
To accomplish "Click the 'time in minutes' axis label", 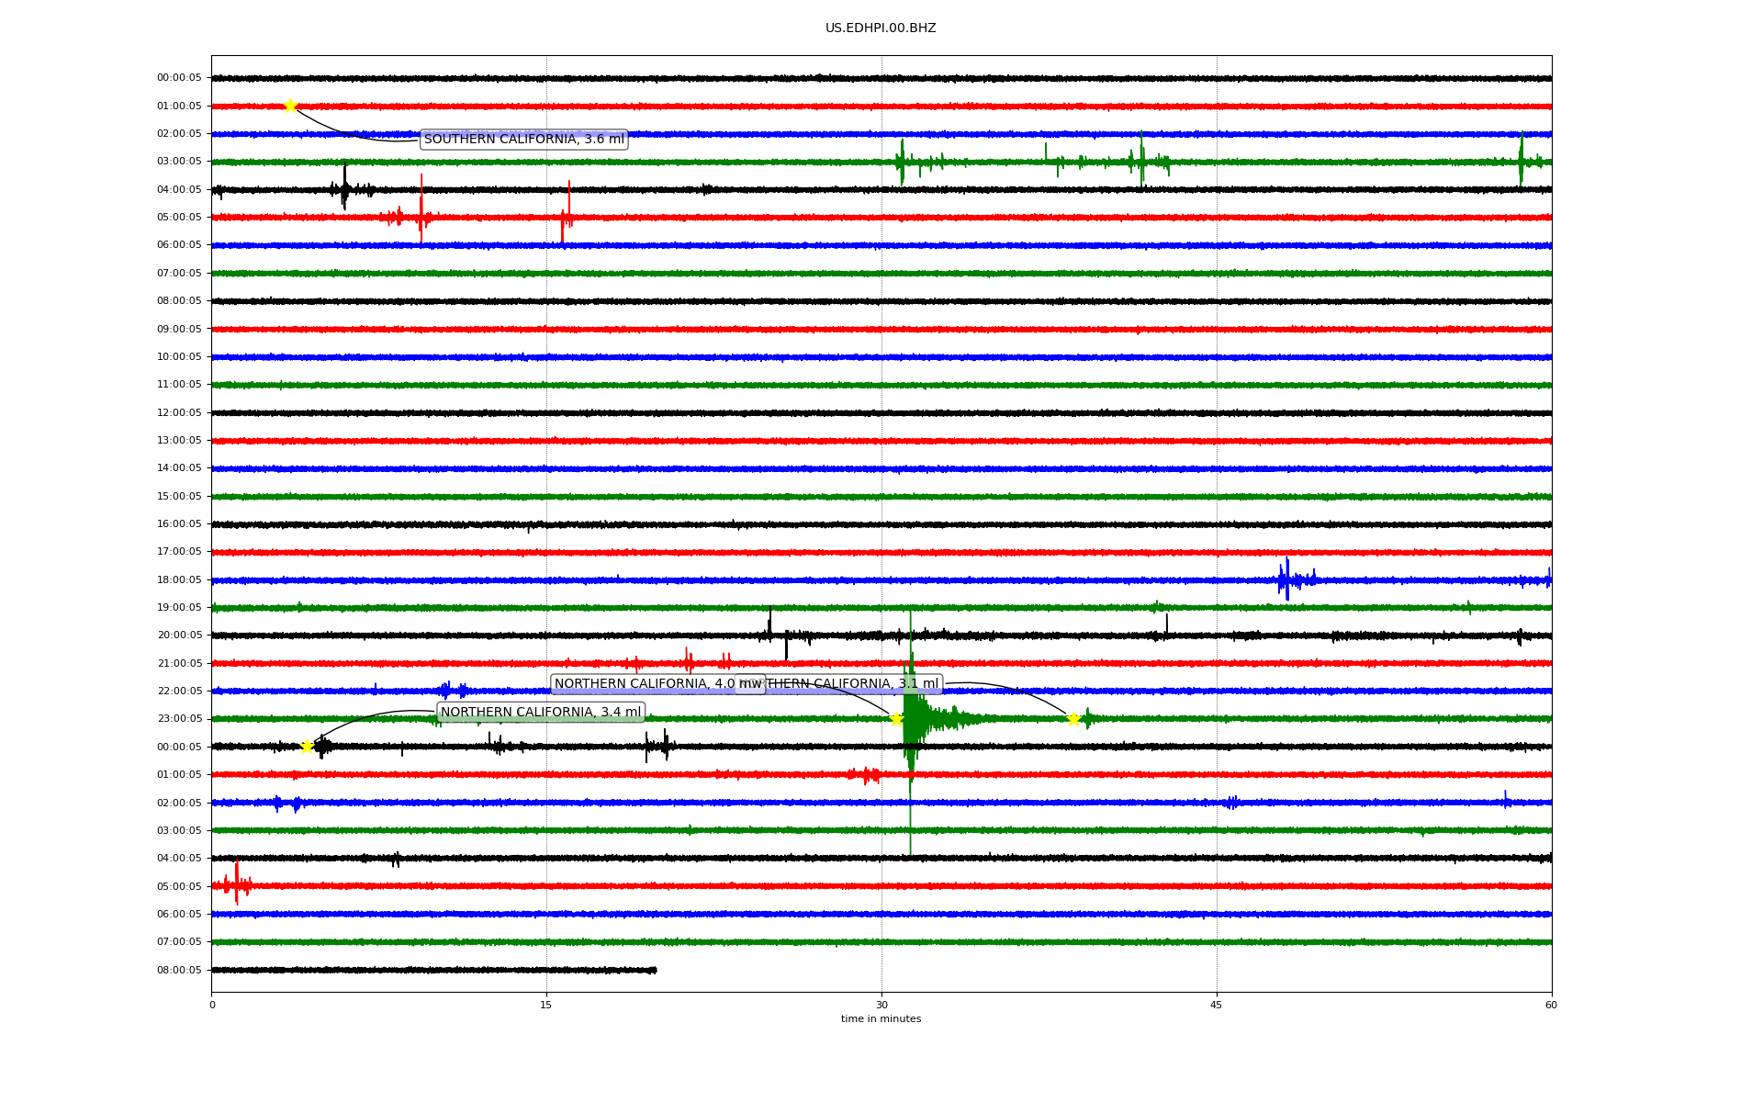I will (881, 1018).
